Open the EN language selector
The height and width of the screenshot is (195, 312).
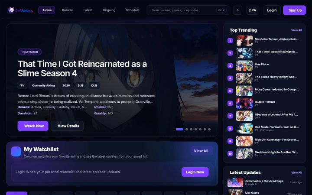coord(253,10)
